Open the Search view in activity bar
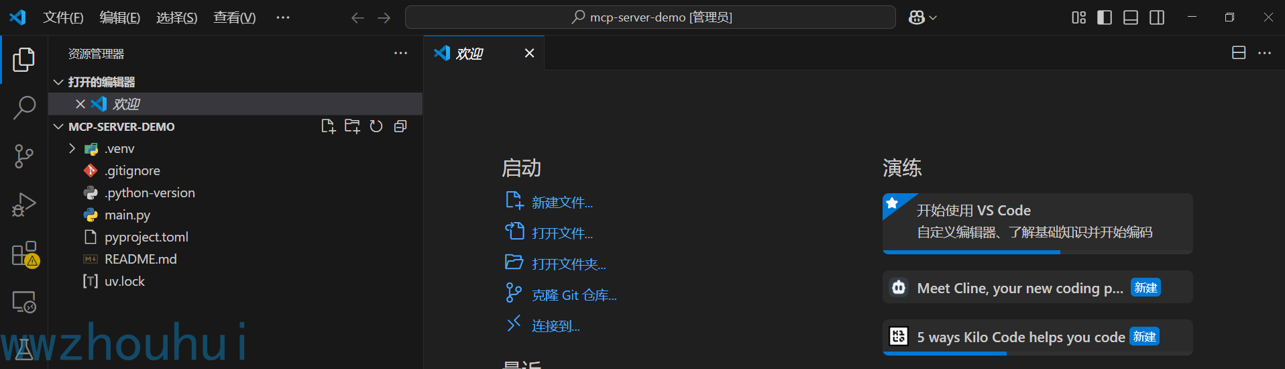Screen dimensions: 1285x369 click(x=24, y=107)
